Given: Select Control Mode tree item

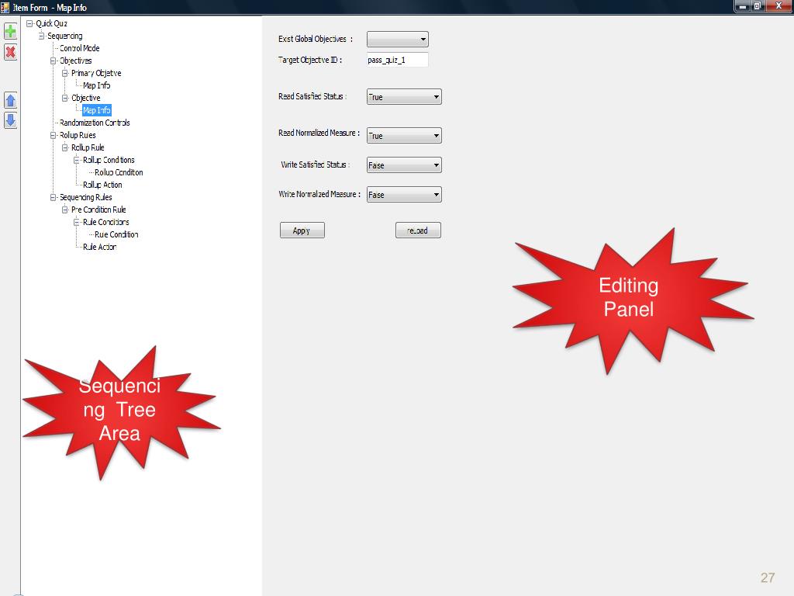Looking at the screenshot, I should (80, 48).
